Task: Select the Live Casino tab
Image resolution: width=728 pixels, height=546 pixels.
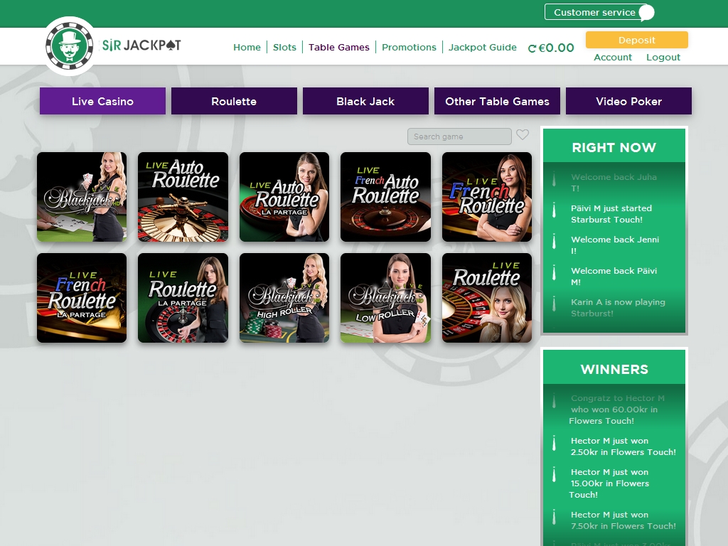Action: click(x=102, y=101)
